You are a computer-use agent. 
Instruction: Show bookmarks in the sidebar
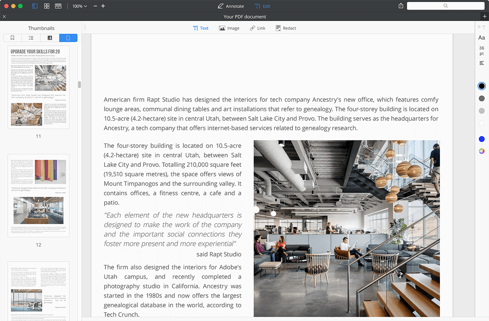[x=12, y=38]
